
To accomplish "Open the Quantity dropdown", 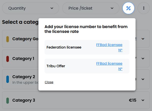I will (31, 8).
